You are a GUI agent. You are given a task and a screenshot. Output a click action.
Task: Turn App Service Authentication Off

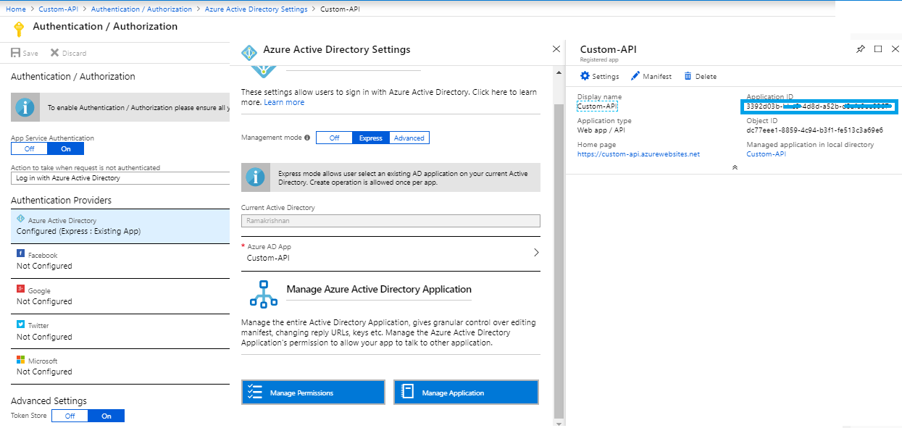pyautogui.click(x=29, y=148)
